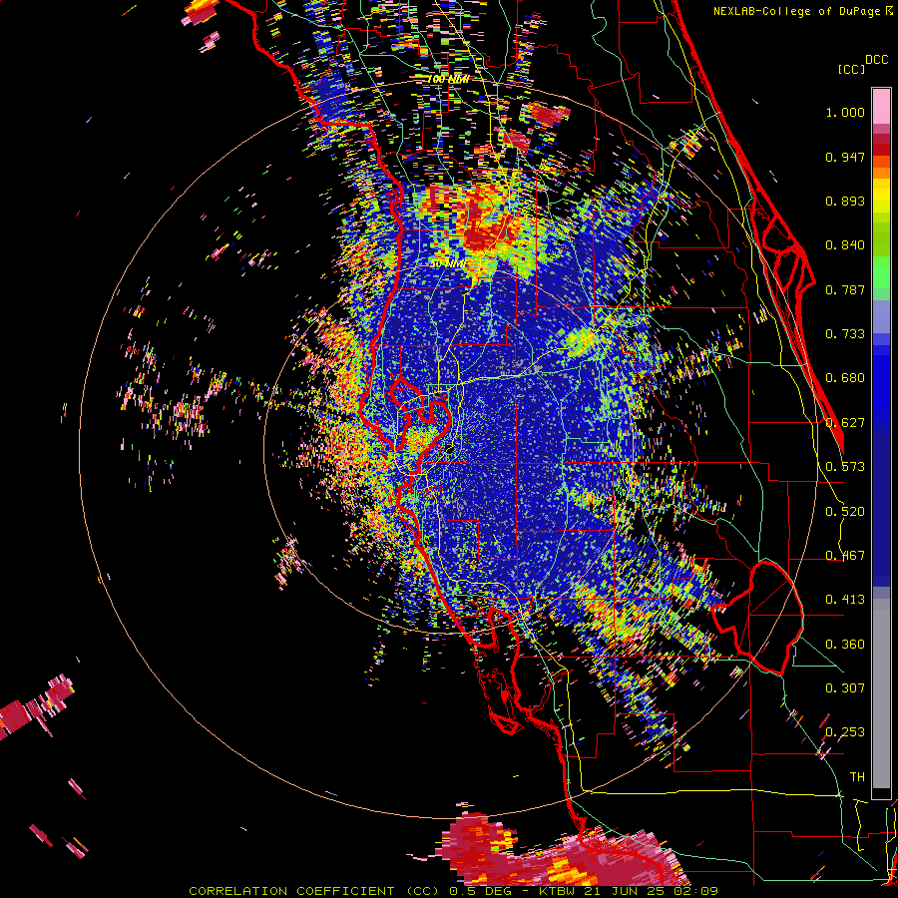
Task: Select the 0.520 legend value
Action: click(845, 512)
